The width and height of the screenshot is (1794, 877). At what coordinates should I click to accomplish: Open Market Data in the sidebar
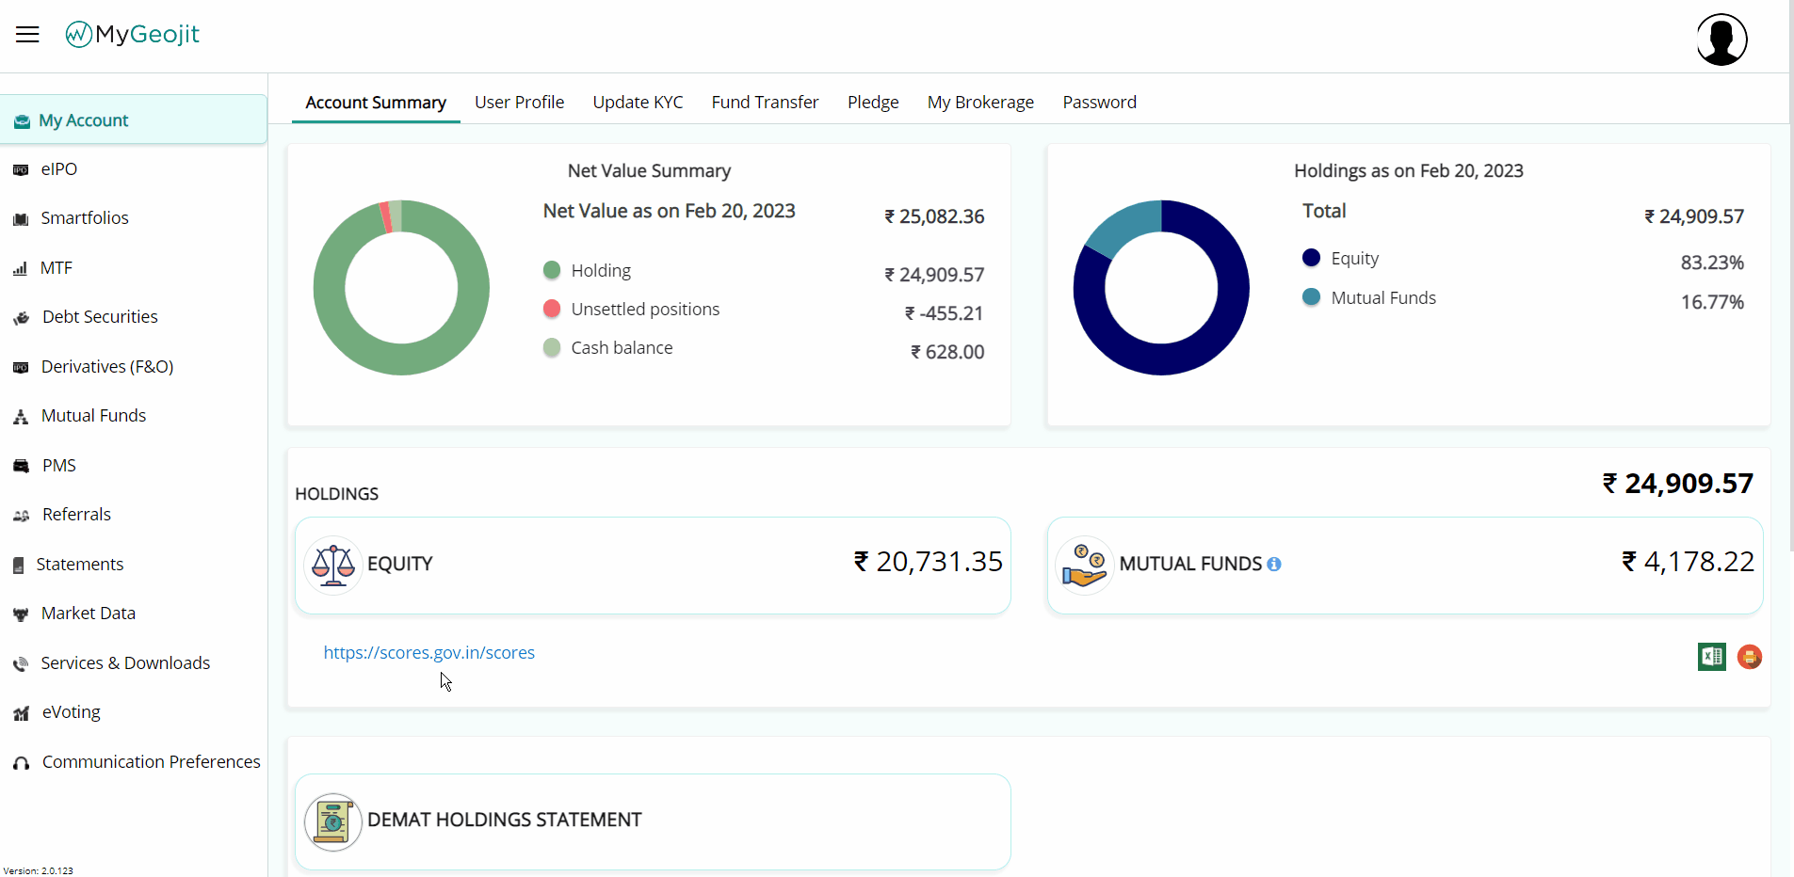tap(89, 613)
